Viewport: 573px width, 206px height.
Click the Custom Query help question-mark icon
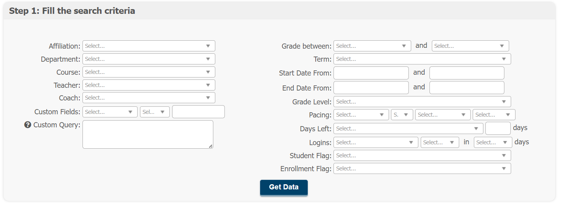pyautogui.click(x=28, y=125)
